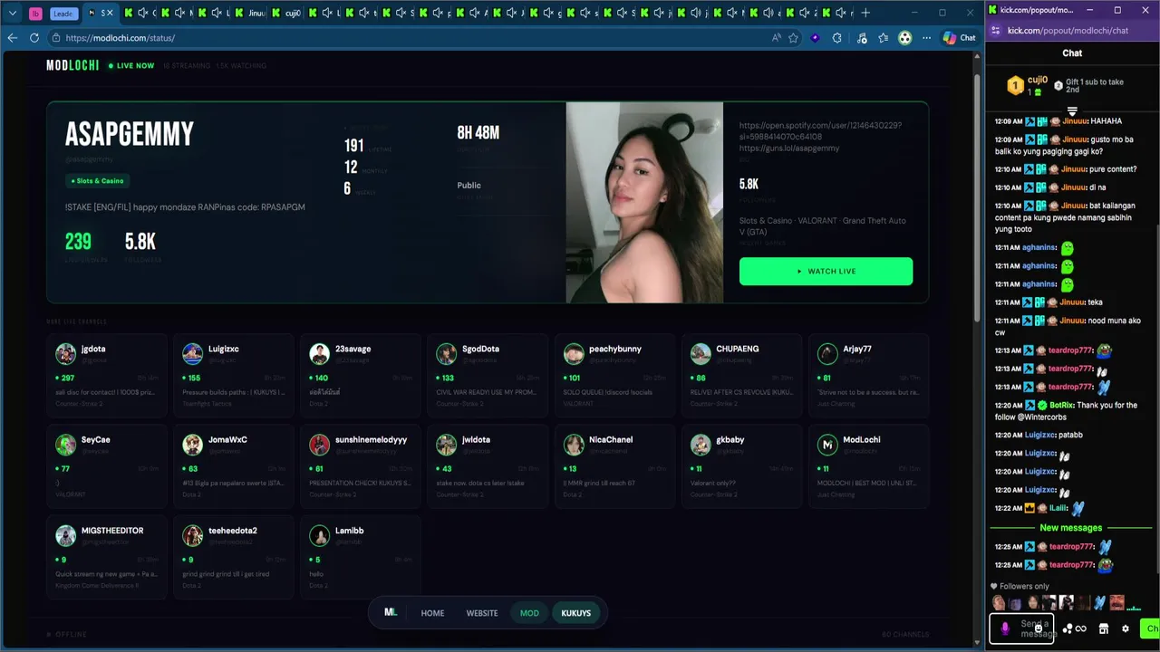Go back using the browser back arrow
Viewport: 1160px width, 652px height.
(12, 38)
